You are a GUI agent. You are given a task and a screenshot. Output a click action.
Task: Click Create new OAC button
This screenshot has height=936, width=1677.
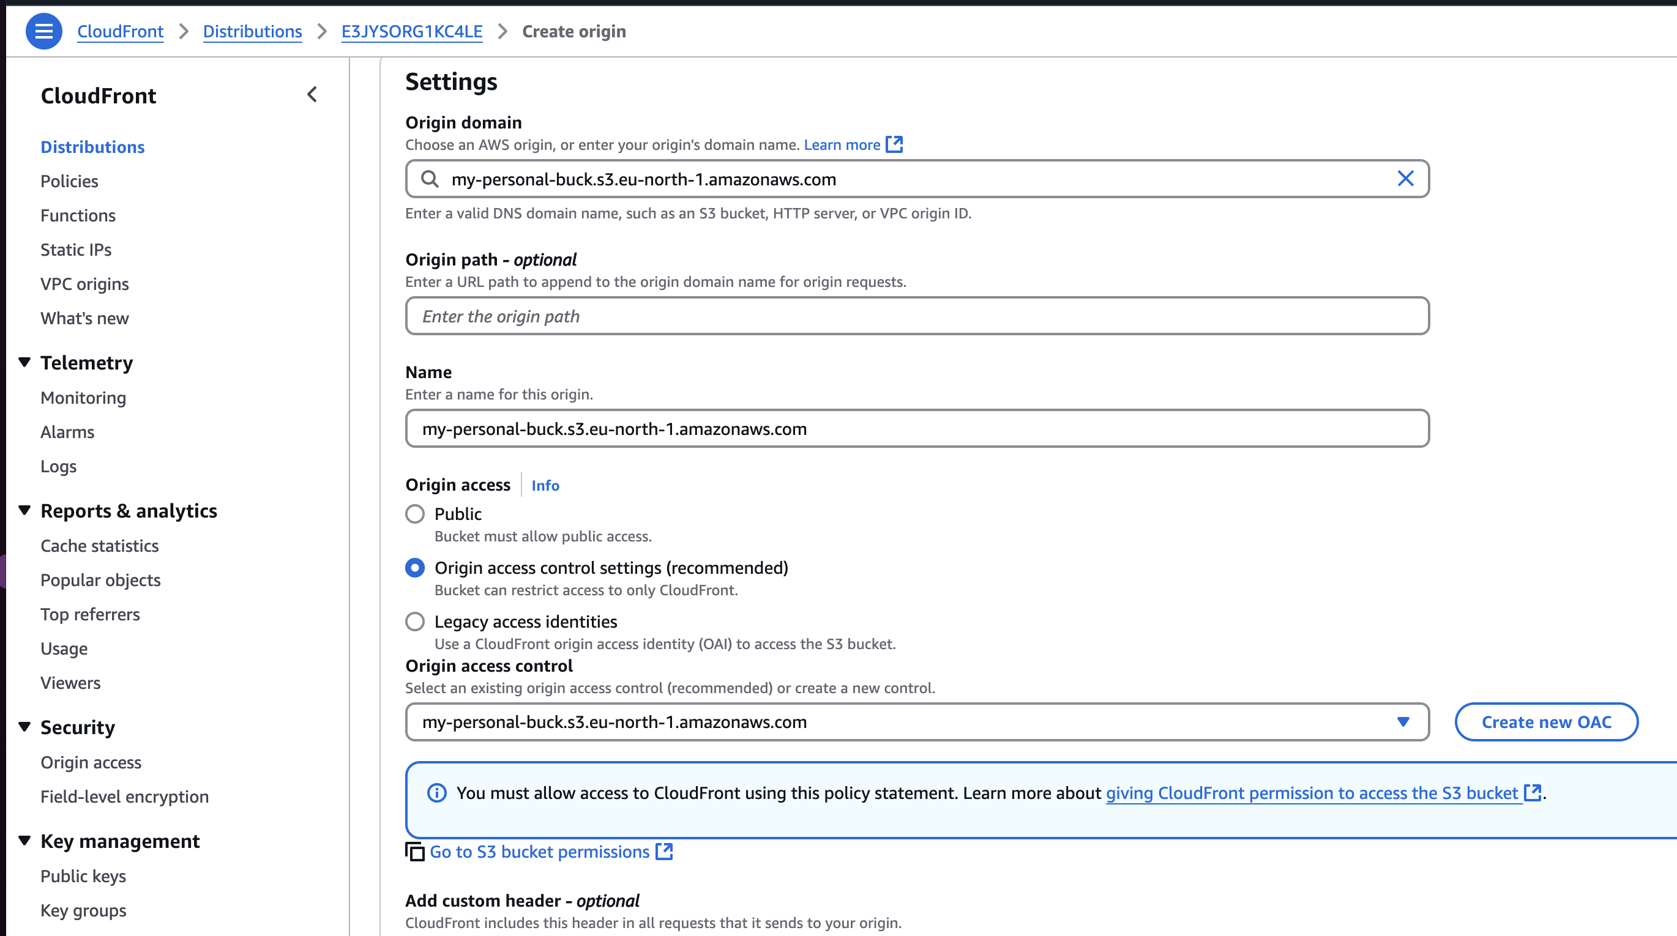coord(1546,722)
